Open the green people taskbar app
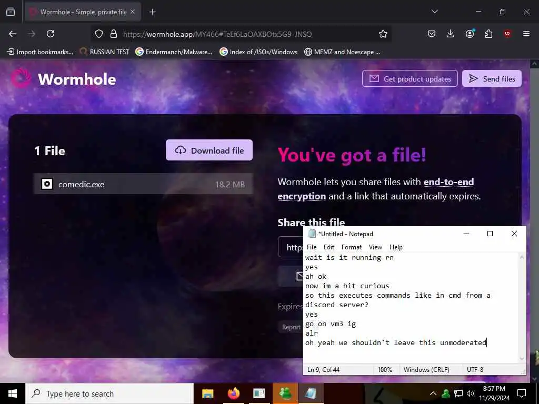 [x=285, y=393]
